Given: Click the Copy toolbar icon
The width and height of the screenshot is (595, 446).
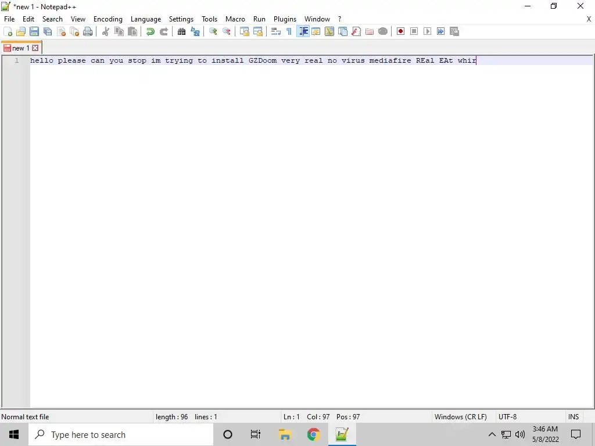Looking at the screenshot, I should coord(119,31).
